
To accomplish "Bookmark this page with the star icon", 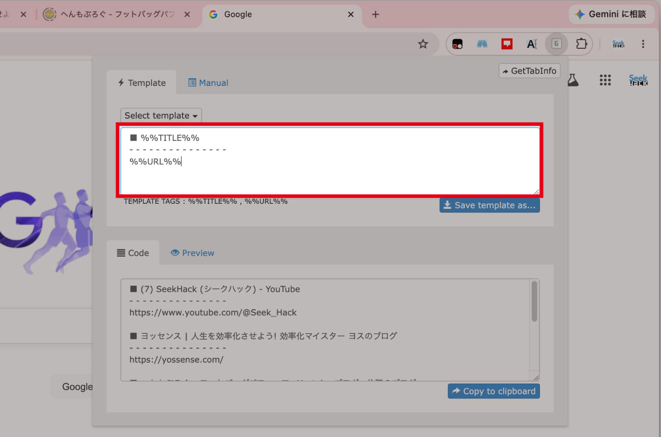I will pyautogui.click(x=423, y=44).
